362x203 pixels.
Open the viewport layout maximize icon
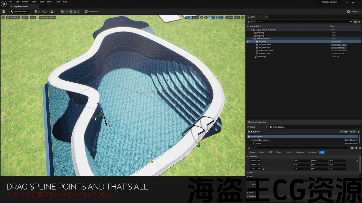pyautogui.click(x=243, y=17)
